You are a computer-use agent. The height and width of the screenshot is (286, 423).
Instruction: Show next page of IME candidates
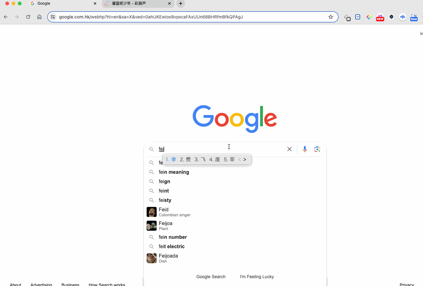[x=245, y=159]
